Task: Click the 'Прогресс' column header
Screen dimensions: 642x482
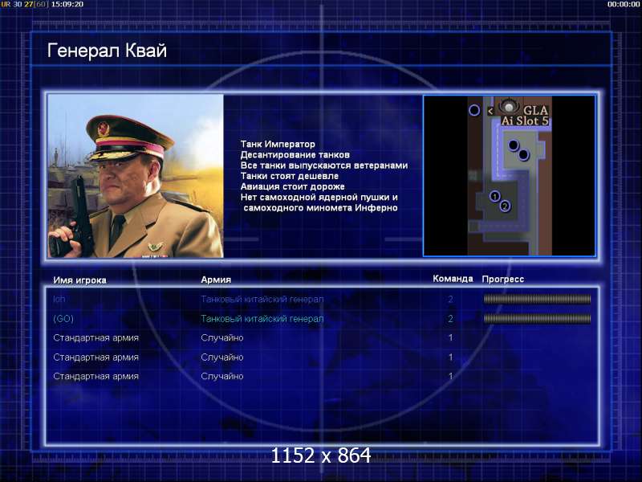Action: tap(503, 279)
